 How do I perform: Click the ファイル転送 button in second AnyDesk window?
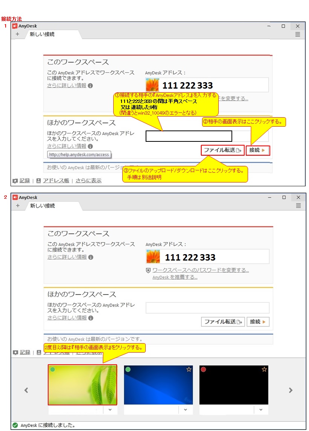[223, 322]
